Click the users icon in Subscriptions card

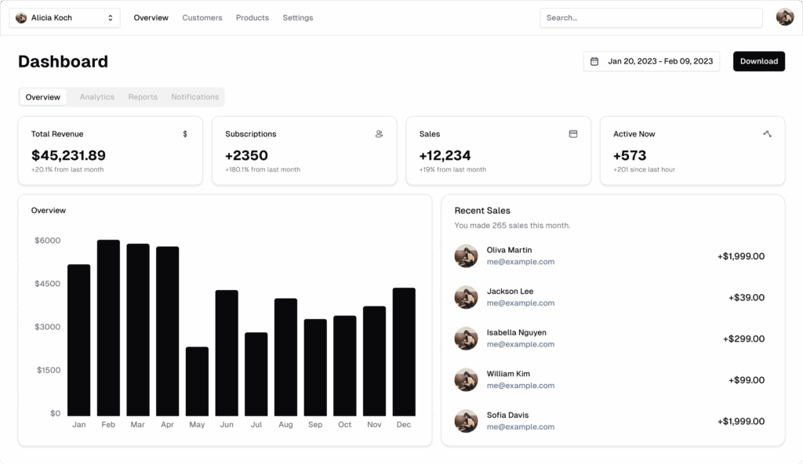pos(379,134)
